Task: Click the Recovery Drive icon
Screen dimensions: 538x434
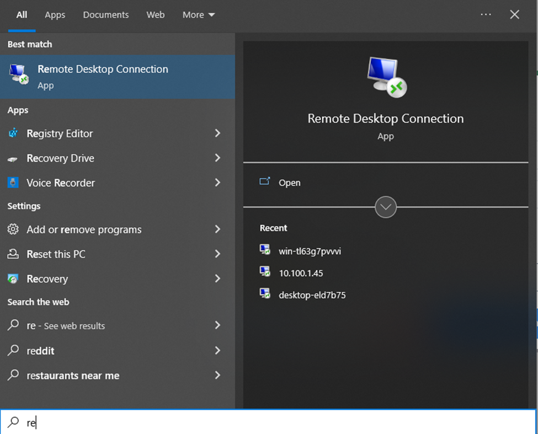Action: click(x=13, y=158)
